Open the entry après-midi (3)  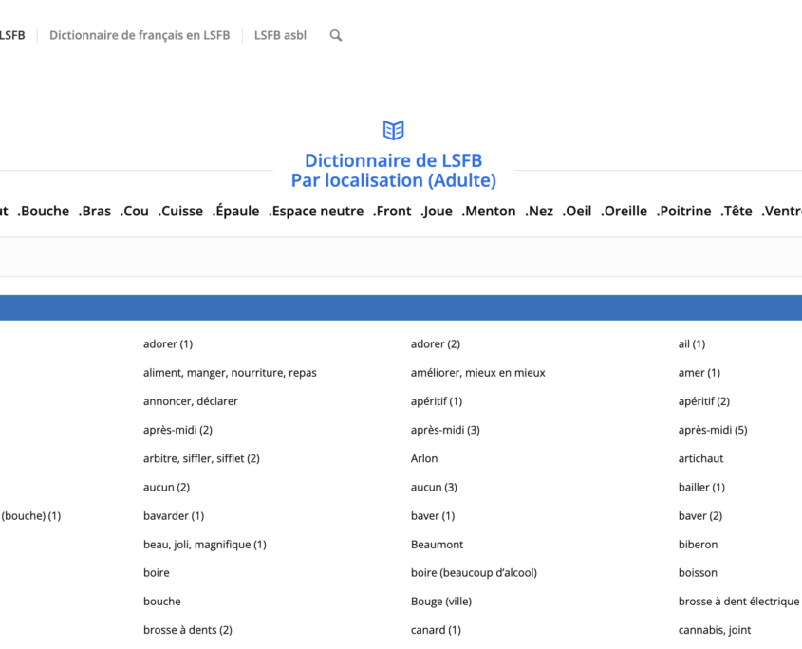(445, 430)
